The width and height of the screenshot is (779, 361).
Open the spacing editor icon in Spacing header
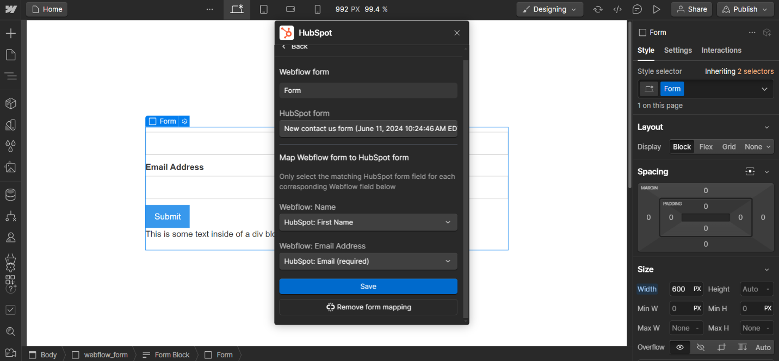point(750,171)
